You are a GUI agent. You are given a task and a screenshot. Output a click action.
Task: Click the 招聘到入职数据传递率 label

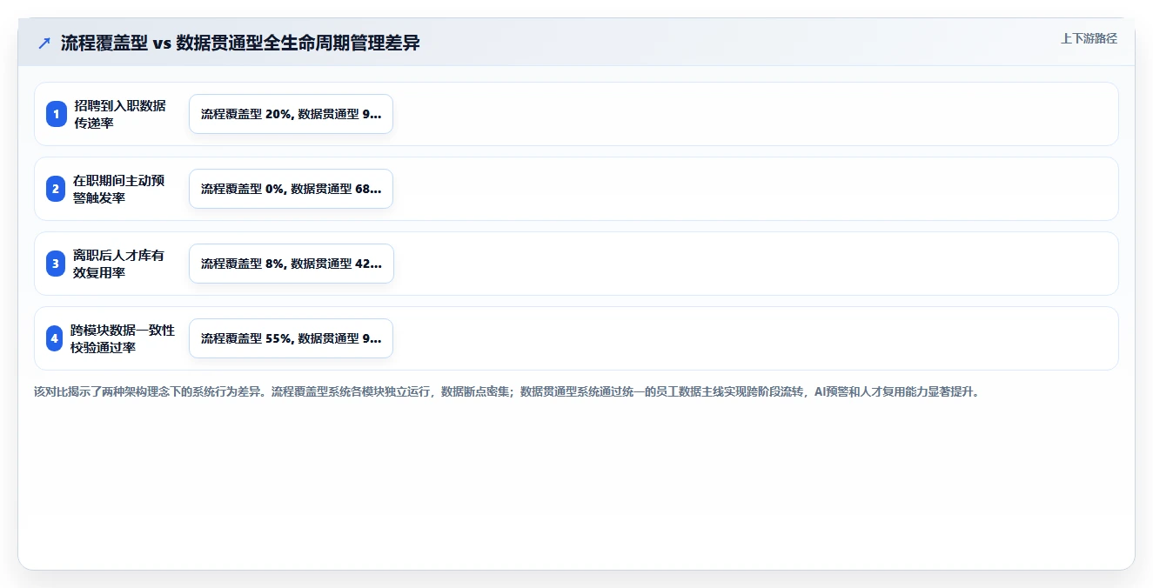(120, 114)
